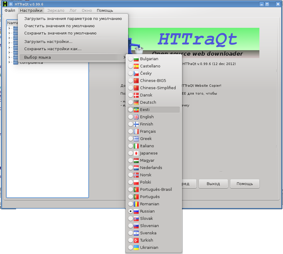This screenshot has height=254, width=283.
Task: Click the selected Russian radio button
Action: (130, 211)
